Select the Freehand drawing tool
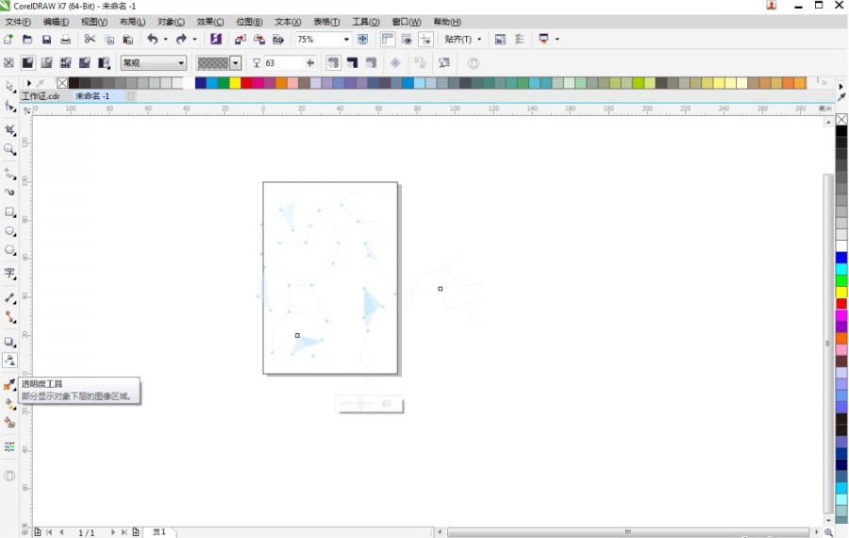The width and height of the screenshot is (849, 538). (x=9, y=174)
